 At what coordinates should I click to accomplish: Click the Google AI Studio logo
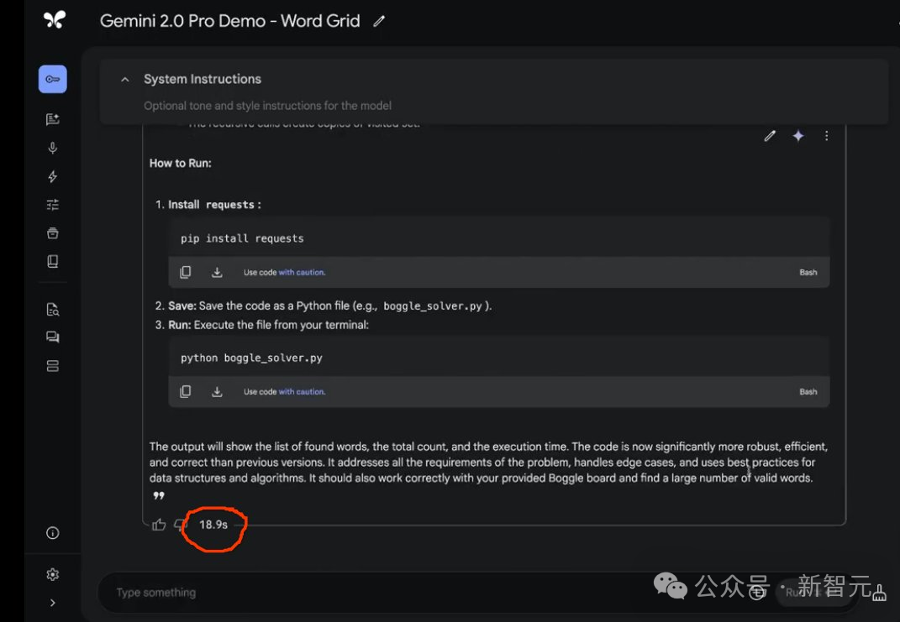click(x=54, y=20)
